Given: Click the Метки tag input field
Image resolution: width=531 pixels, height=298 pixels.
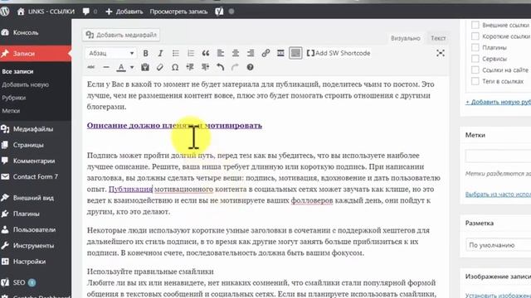Looking at the screenshot, I should pyautogui.click(x=498, y=156).
